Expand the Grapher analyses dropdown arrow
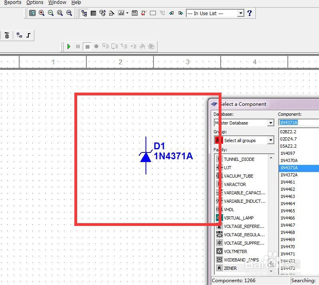Viewport: 319px width, 285px height. tap(128, 13)
